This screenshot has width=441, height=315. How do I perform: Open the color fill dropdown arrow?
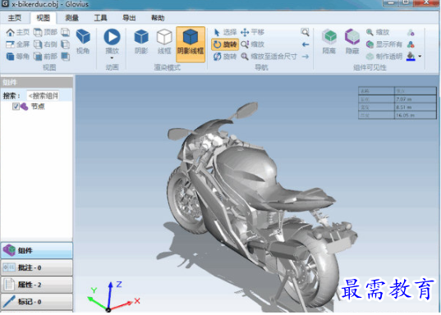click(x=420, y=57)
